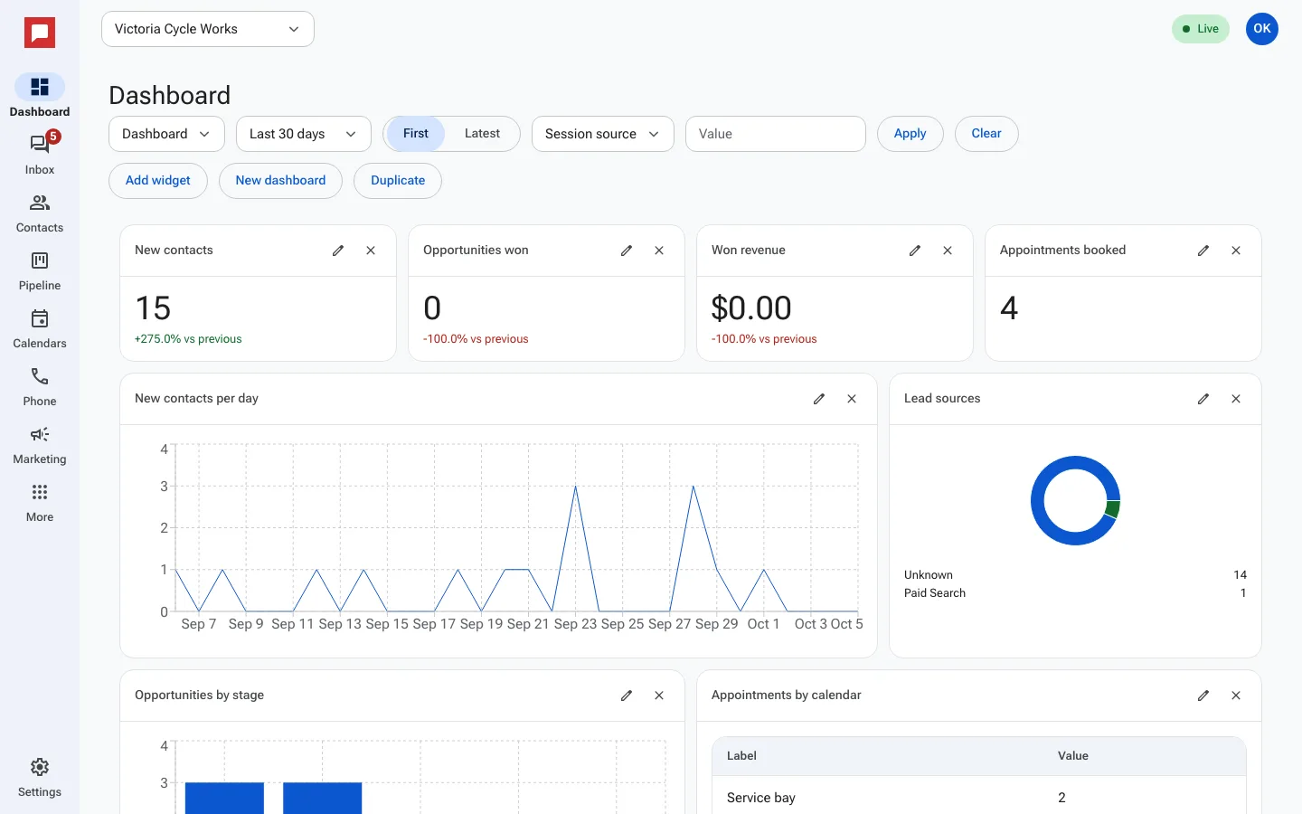Remove the Won revenue widget
1302x814 pixels.
pyautogui.click(x=948, y=251)
